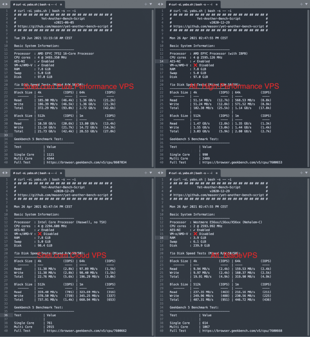
Task: Click the unsaved dot on the top-right pane's tab
Action: click(x=217, y=5)
